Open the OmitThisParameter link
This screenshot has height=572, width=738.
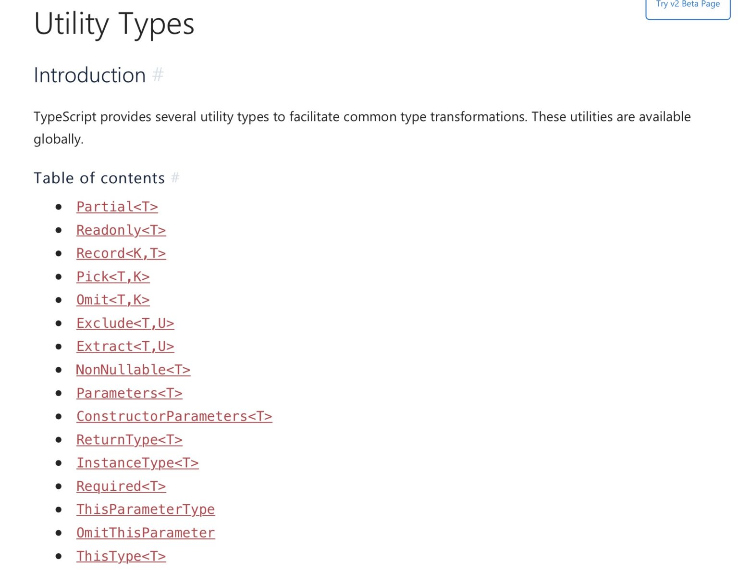145,533
